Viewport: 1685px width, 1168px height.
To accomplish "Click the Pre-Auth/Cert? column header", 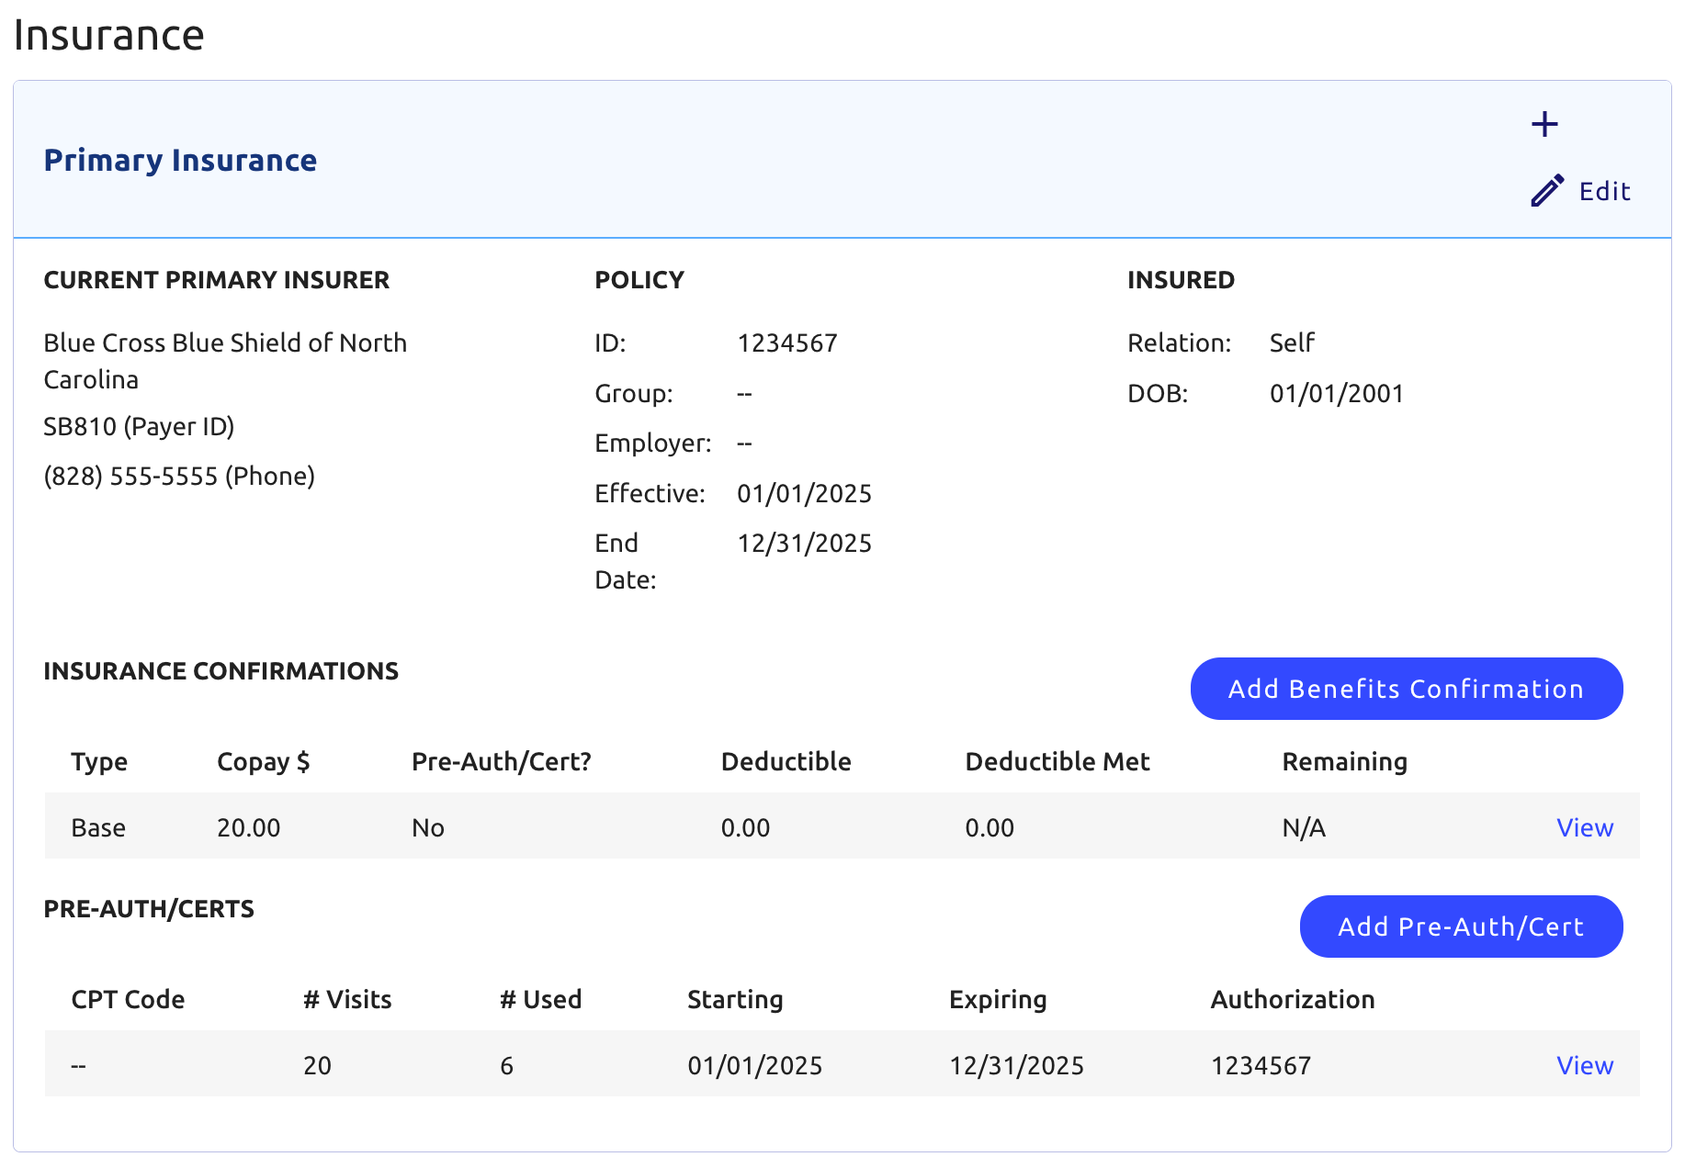I will pos(501,762).
